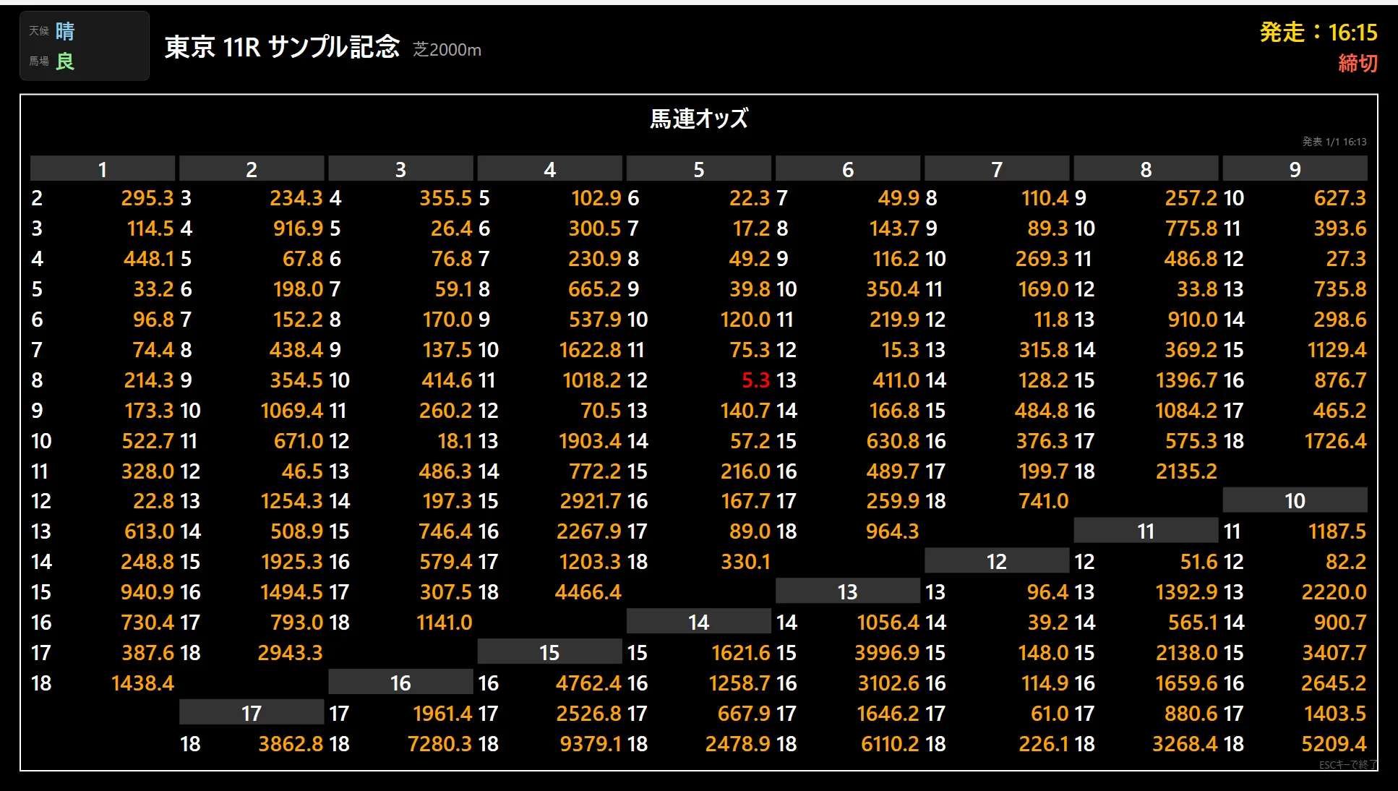Click the horse 11 sub-header
The height and width of the screenshot is (791, 1398).
point(1146,531)
